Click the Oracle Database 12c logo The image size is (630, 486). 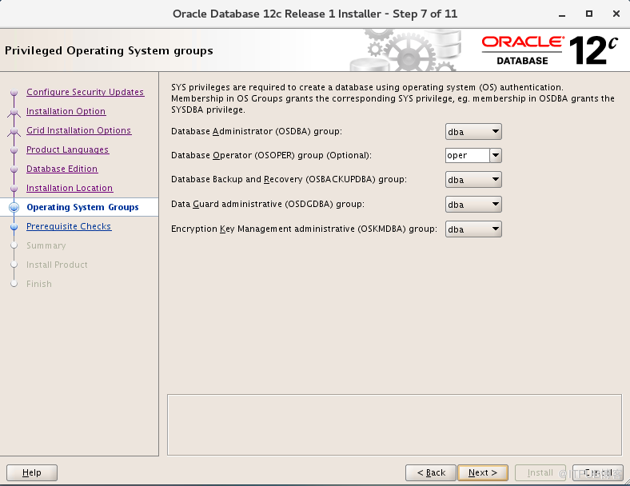coord(549,50)
